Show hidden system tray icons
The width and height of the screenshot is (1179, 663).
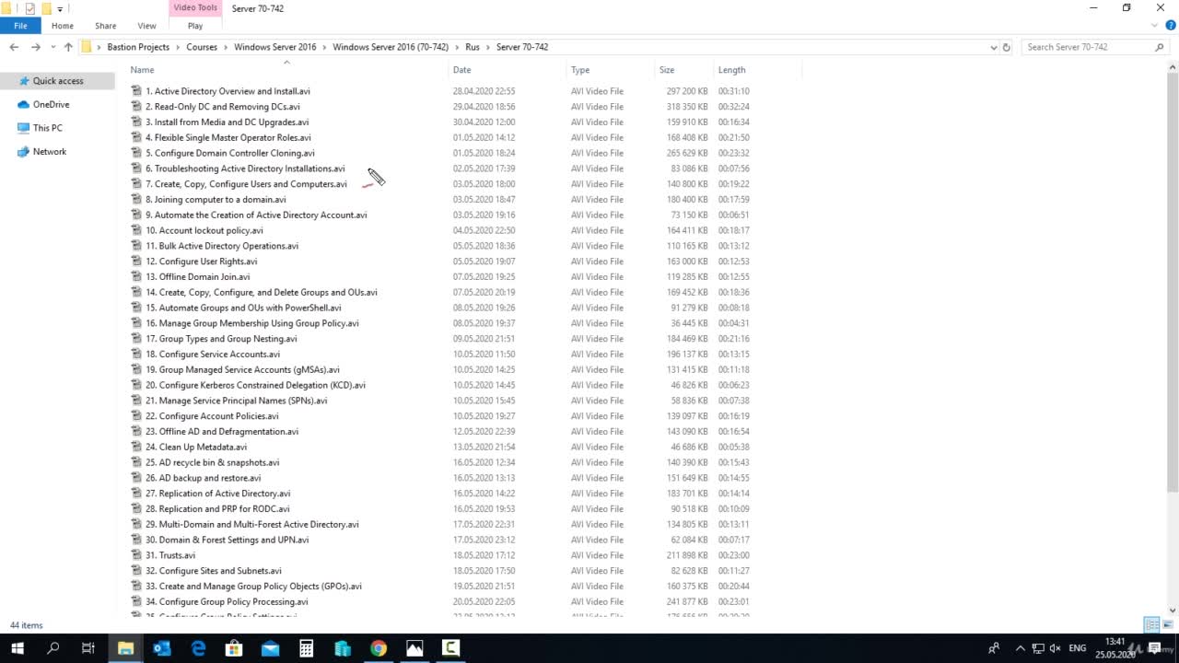[x=1020, y=648]
